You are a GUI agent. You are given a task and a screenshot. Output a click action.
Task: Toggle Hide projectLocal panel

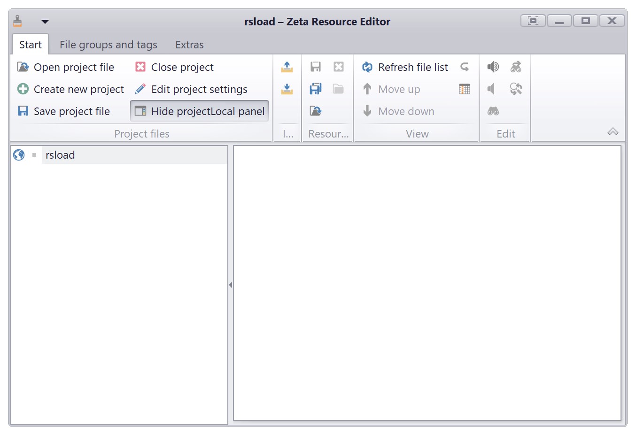pos(199,111)
